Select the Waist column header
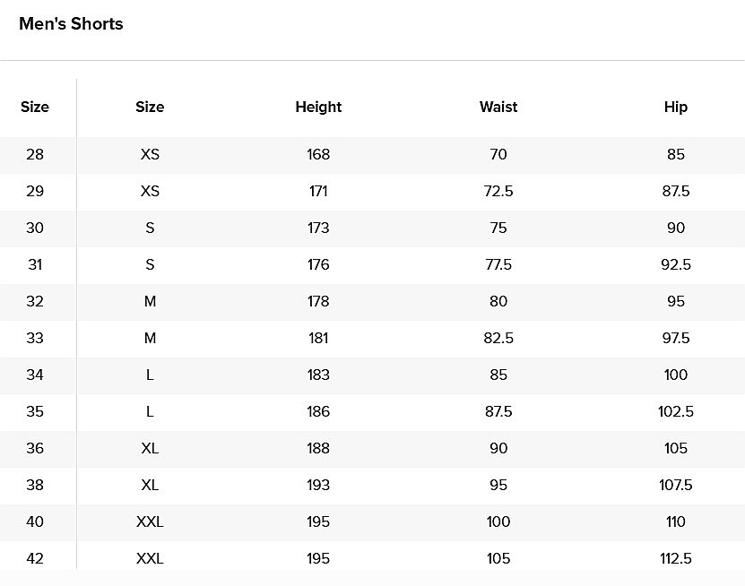The width and height of the screenshot is (745, 586). (498, 107)
